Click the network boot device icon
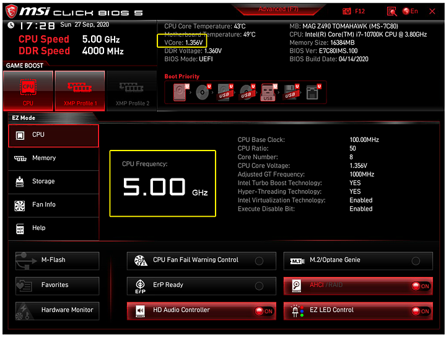Image resolution: width=446 pixels, height=337 pixels. (x=313, y=92)
